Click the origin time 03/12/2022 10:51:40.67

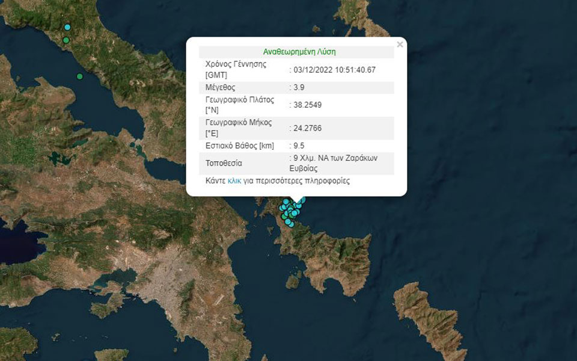(x=332, y=69)
